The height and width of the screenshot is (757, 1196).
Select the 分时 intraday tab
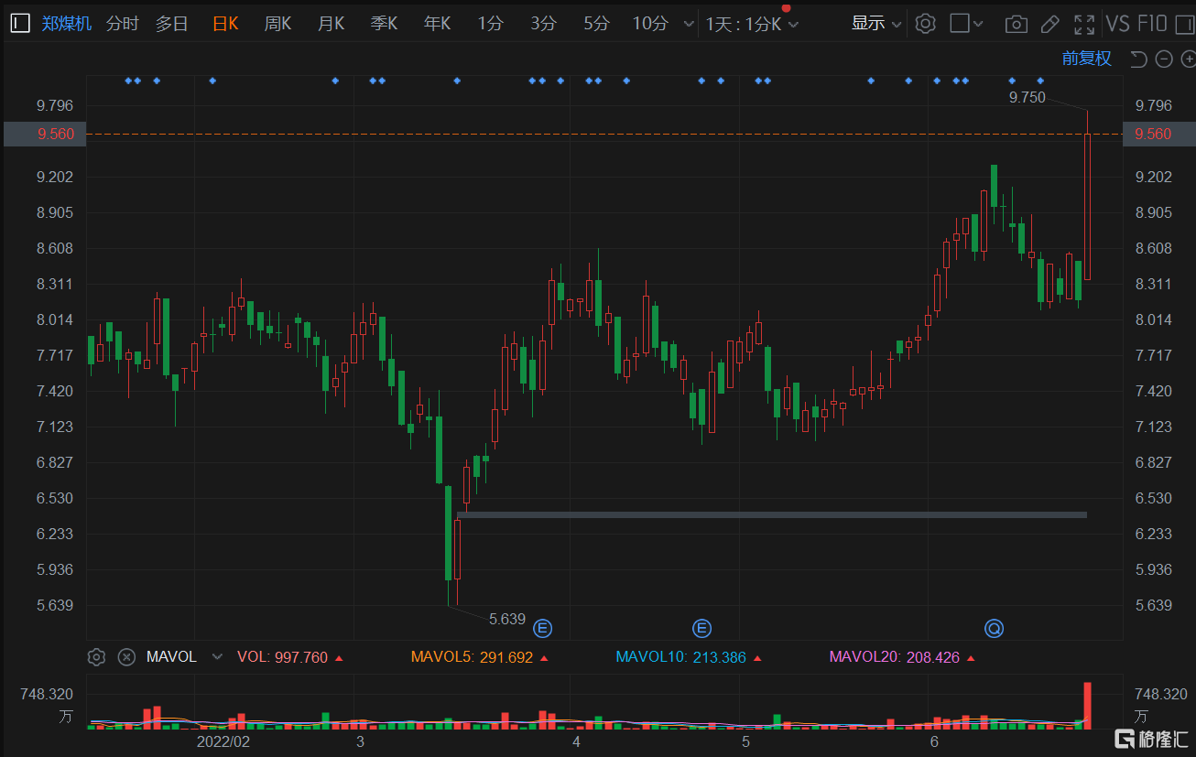122,24
